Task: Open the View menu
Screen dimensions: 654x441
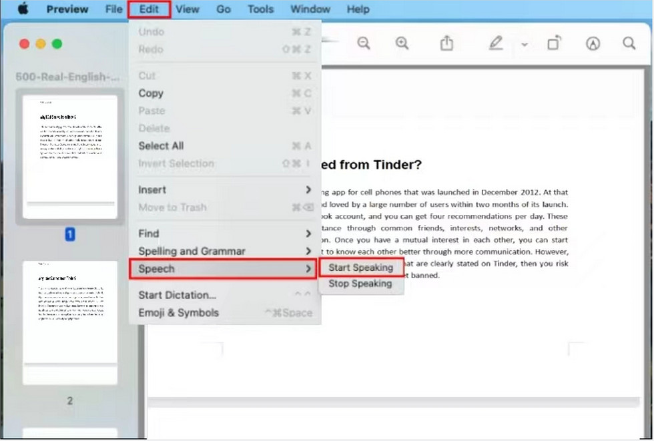Action: pos(188,9)
